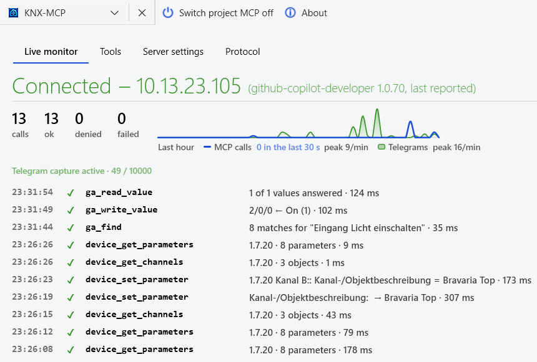Viewport: 537px width, 362px height.
Task: Click the checkmark on the 23:26:19 row
Action: pos(71,298)
